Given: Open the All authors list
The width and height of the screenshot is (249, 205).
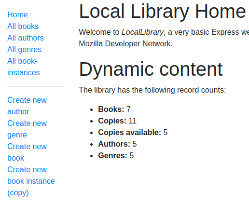Looking at the screenshot, I should click(x=26, y=38).
